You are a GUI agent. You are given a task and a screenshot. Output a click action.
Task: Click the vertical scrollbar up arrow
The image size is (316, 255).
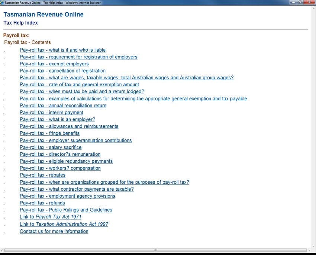(x=313, y=8)
